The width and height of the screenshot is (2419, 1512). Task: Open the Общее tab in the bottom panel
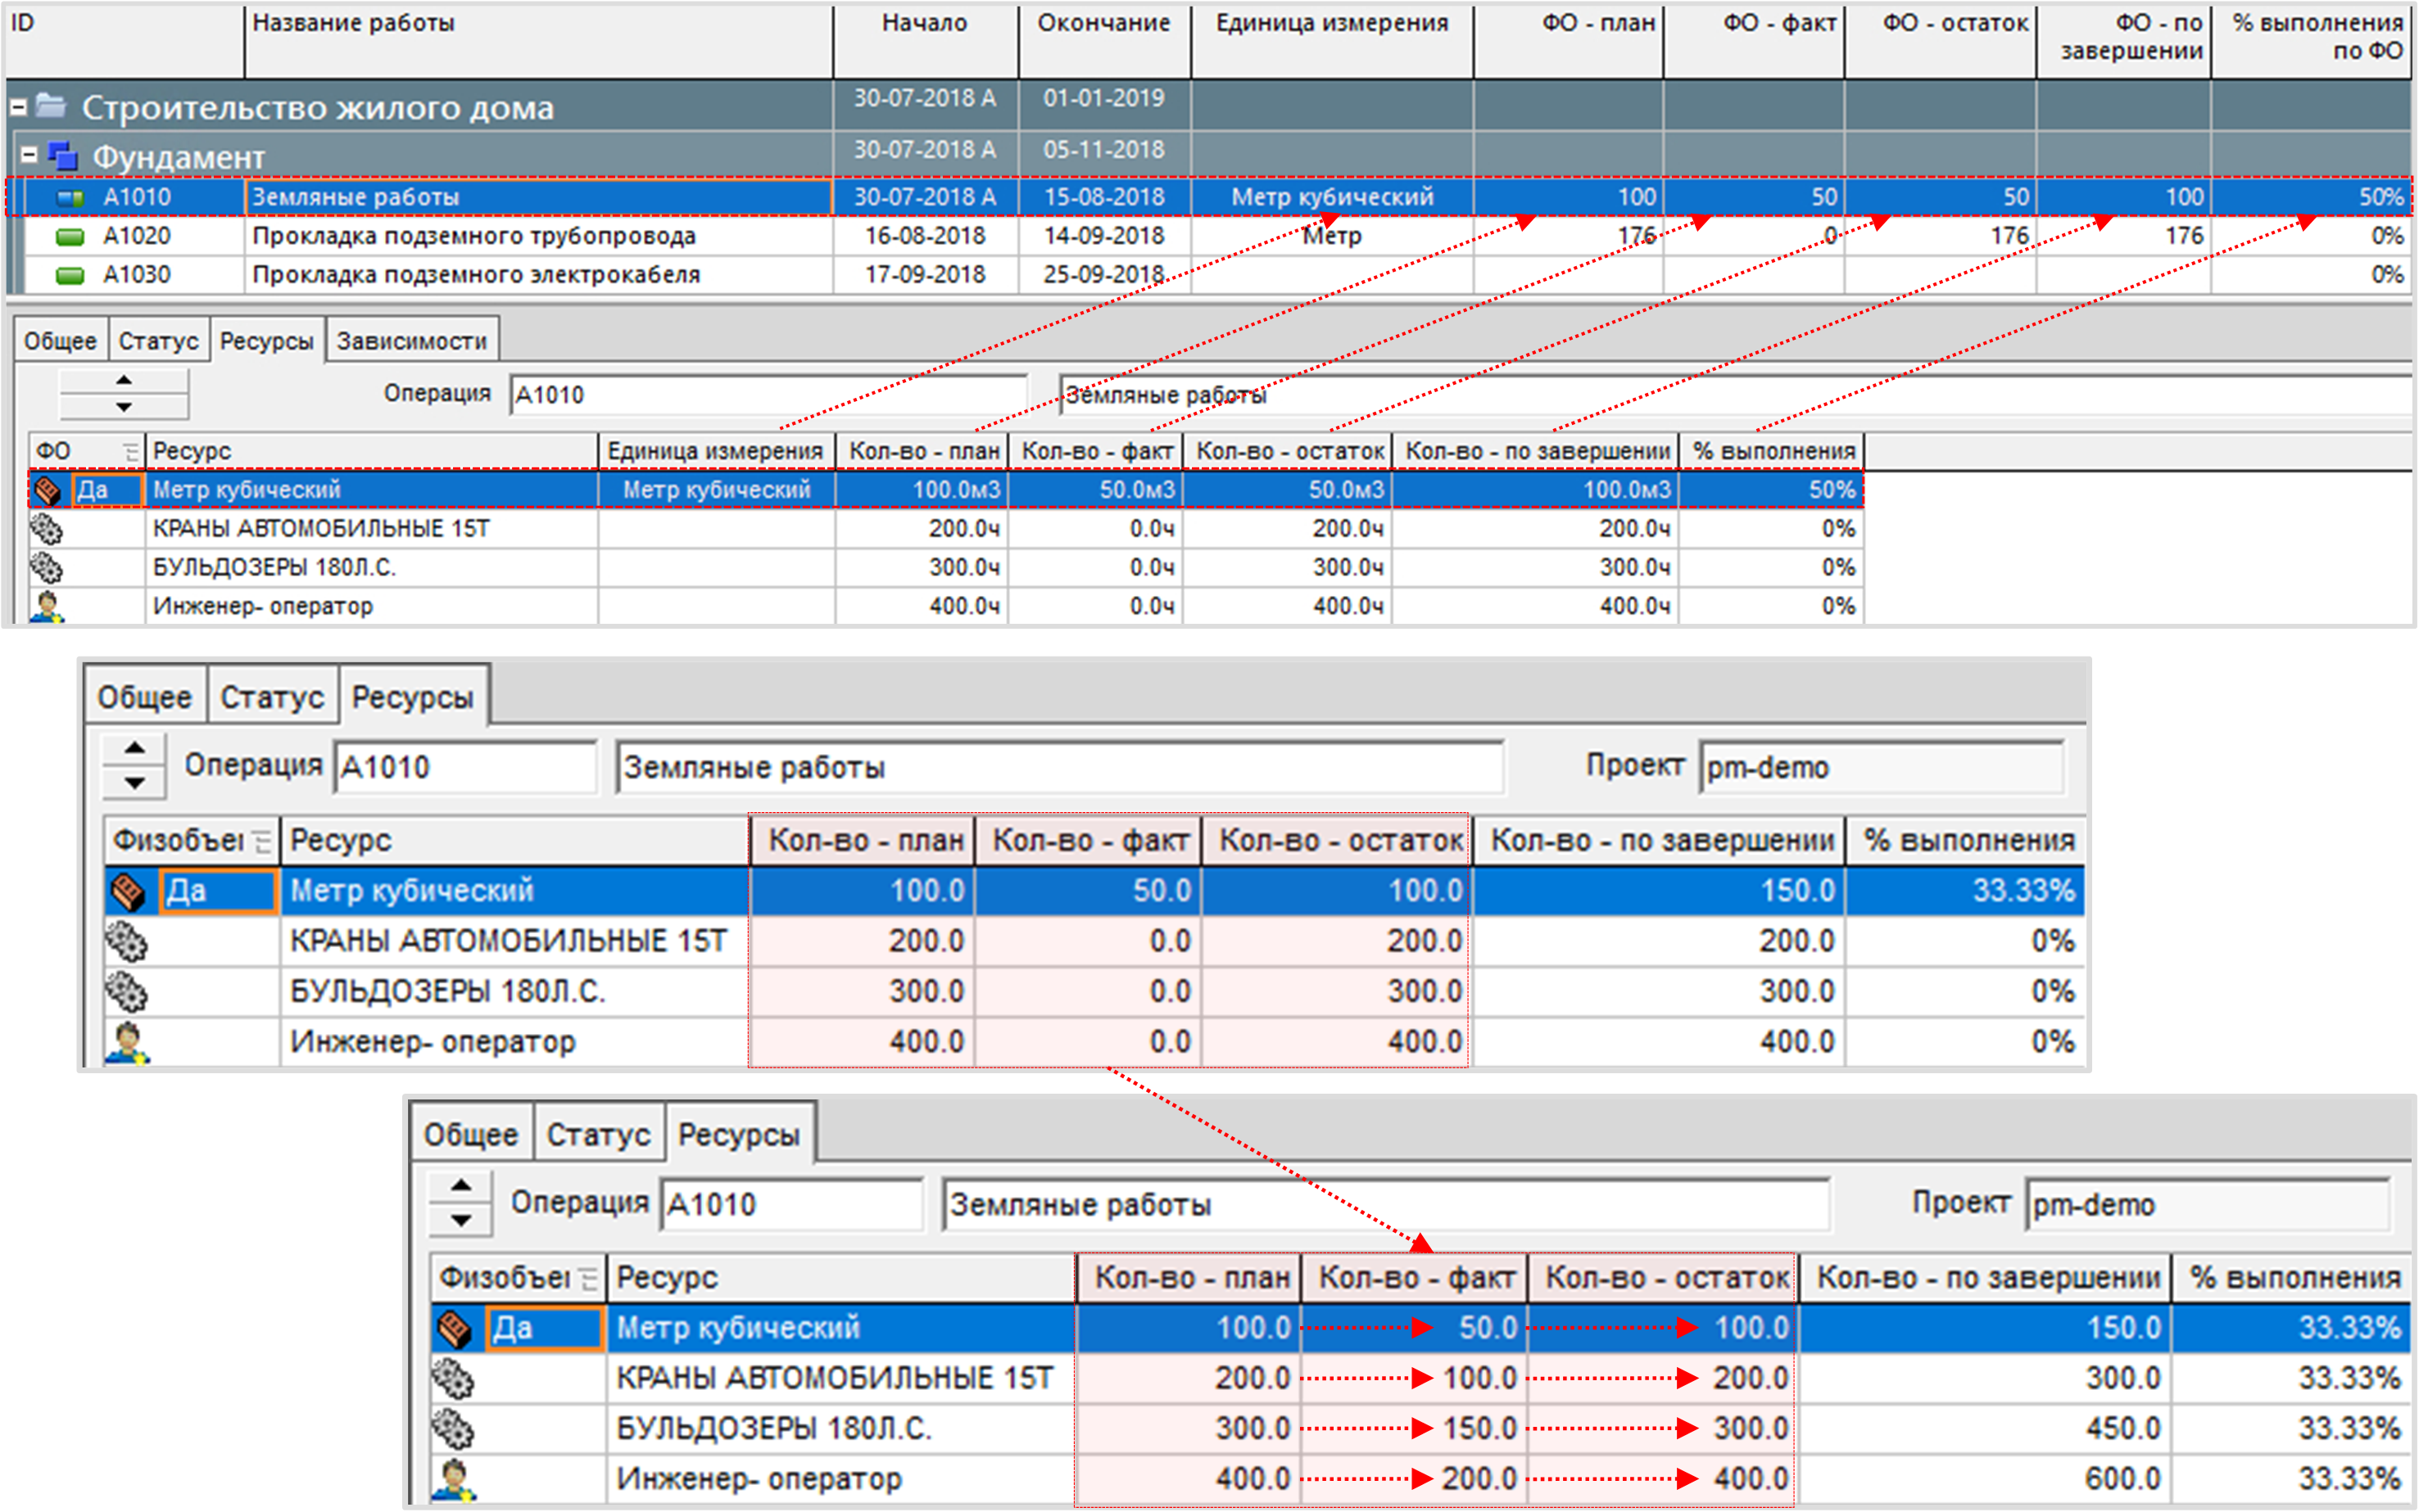click(471, 1134)
